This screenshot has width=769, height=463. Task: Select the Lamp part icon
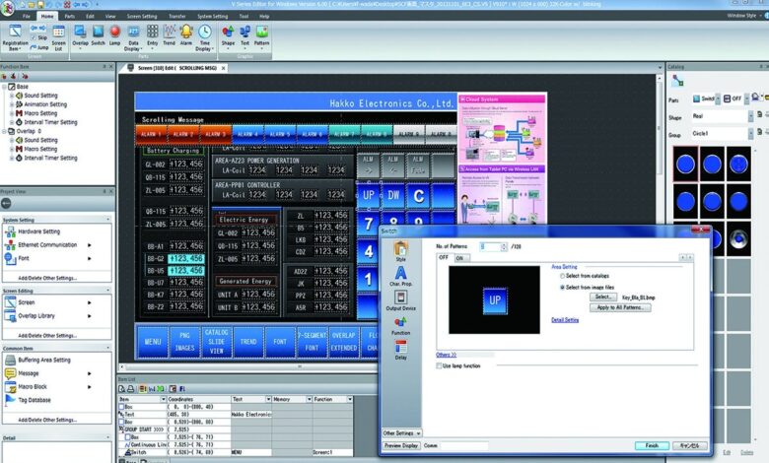(x=114, y=35)
